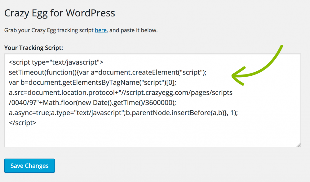Click the 'here' link for tracking script
The height and width of the screenshot is (182, 310).
[x=101, y=30]
